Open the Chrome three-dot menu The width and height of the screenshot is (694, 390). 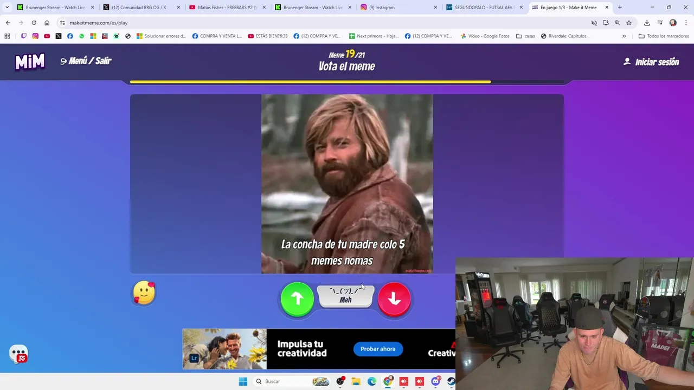[686, 23]
